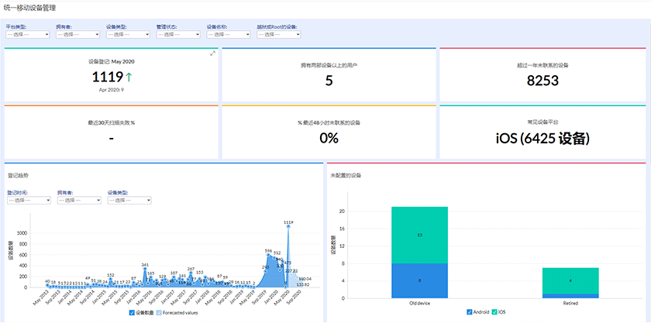The width and height of the screenshot is (651, 323).
Task: Click the green upward trend arrow beside 1119
Action: pos(129,77)
